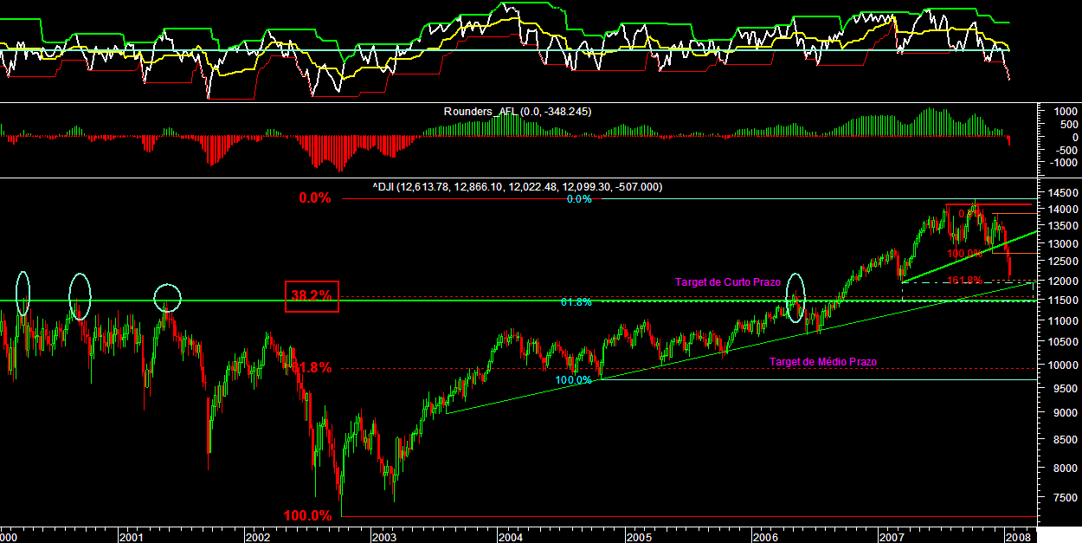Image resolution: width=1082 pixels, height=543 pixels.
Task: Click the 10000 price axis value
Action: pyautogui.click(x=1062, y=365)
